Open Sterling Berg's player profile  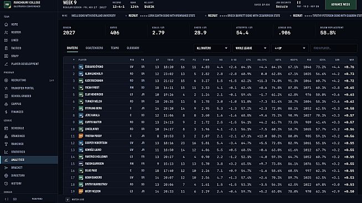(94, 108)
